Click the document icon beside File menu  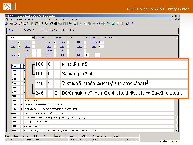pos(7,19)
